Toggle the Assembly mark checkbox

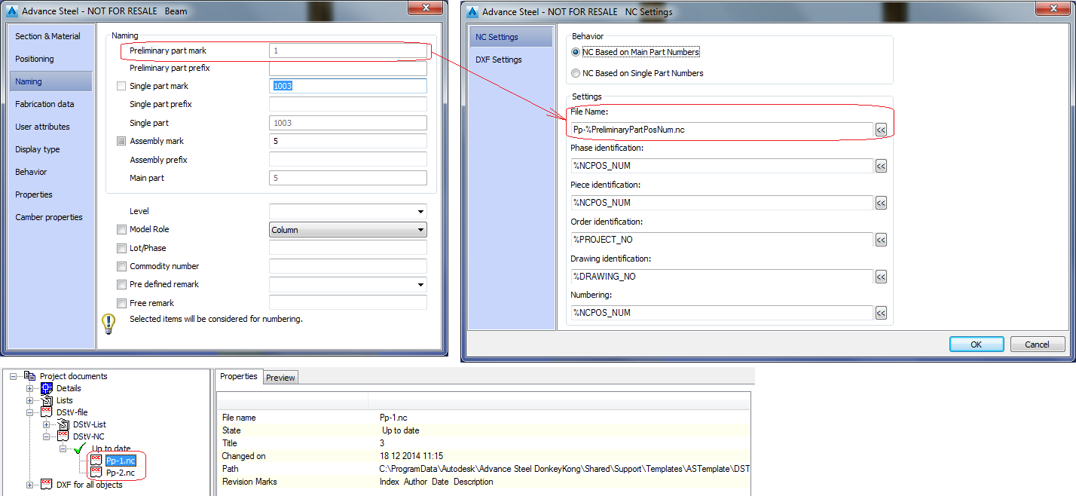(121, 141)
